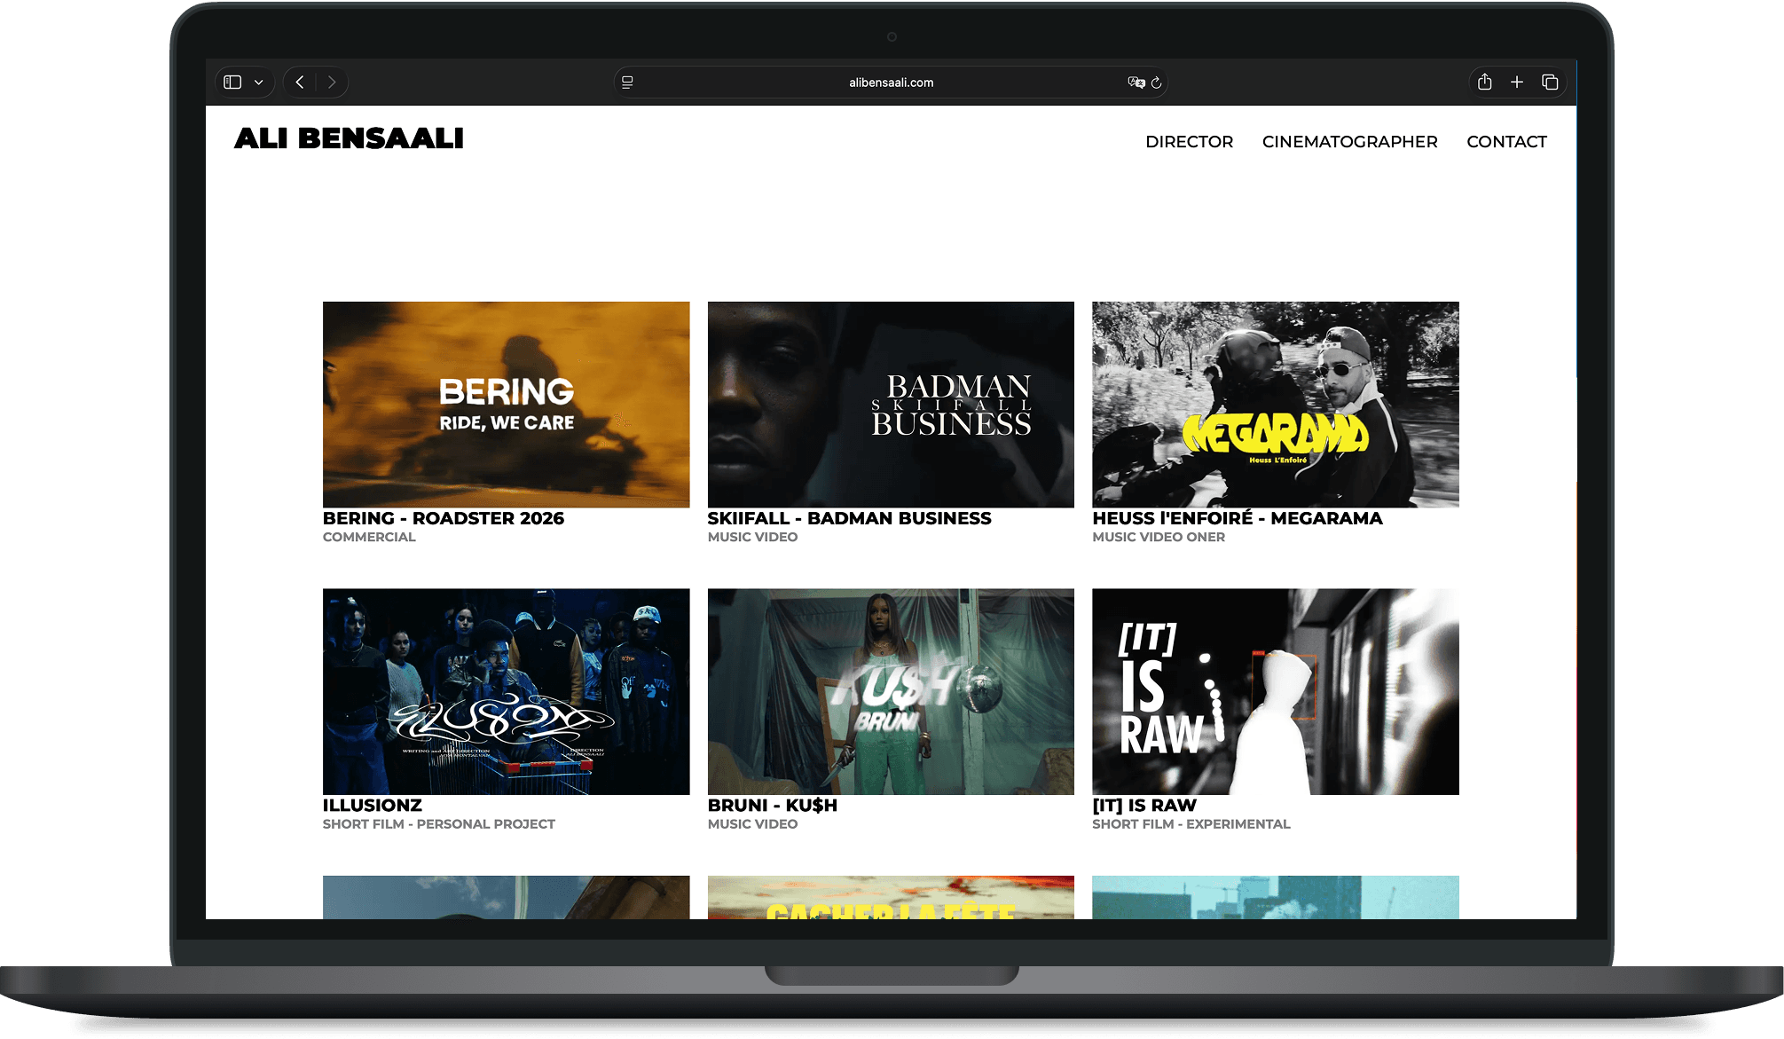Click the MUSIC VIDEO ONER label
The width and height of the screenshot is (1784, 1039).
(1159, 537)
